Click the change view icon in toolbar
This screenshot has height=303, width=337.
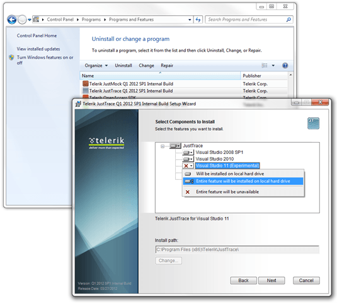tap(265, 66)
